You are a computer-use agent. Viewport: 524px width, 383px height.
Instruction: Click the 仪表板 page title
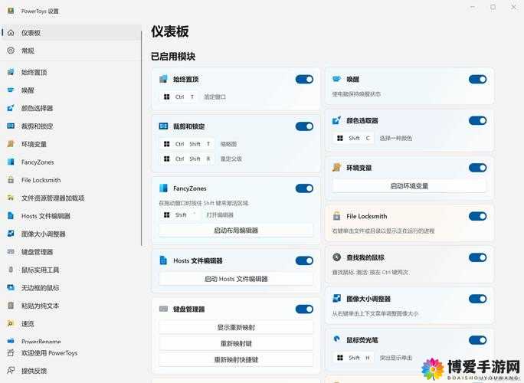click(170, 31)
